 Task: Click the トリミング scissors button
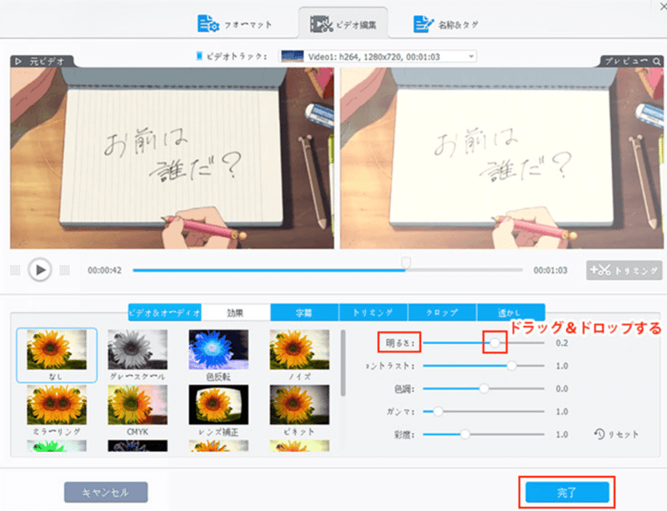(624, 270)
